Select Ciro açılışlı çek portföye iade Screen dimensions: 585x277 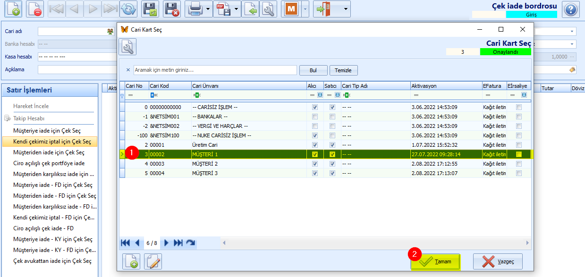(x=49, y=163)
